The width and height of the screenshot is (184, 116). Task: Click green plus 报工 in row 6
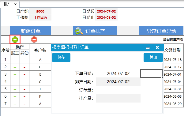pos(15,97)
